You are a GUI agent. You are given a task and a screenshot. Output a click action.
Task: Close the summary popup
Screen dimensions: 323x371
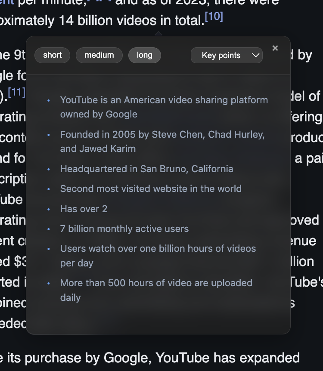tap(275, 48)
